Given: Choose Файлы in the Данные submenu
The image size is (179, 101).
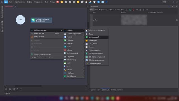Looking at the screenshot, I should tap(97, 34).
